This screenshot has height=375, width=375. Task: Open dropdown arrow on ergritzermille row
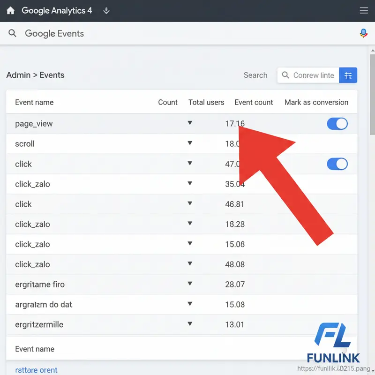point(190,323)
